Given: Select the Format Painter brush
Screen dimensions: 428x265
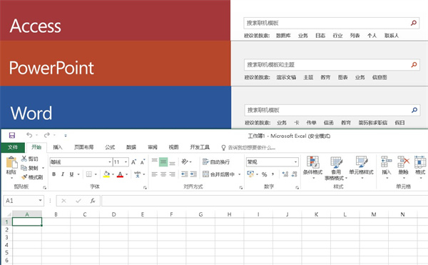Looking at the screenshot, I should click(24, 177).
